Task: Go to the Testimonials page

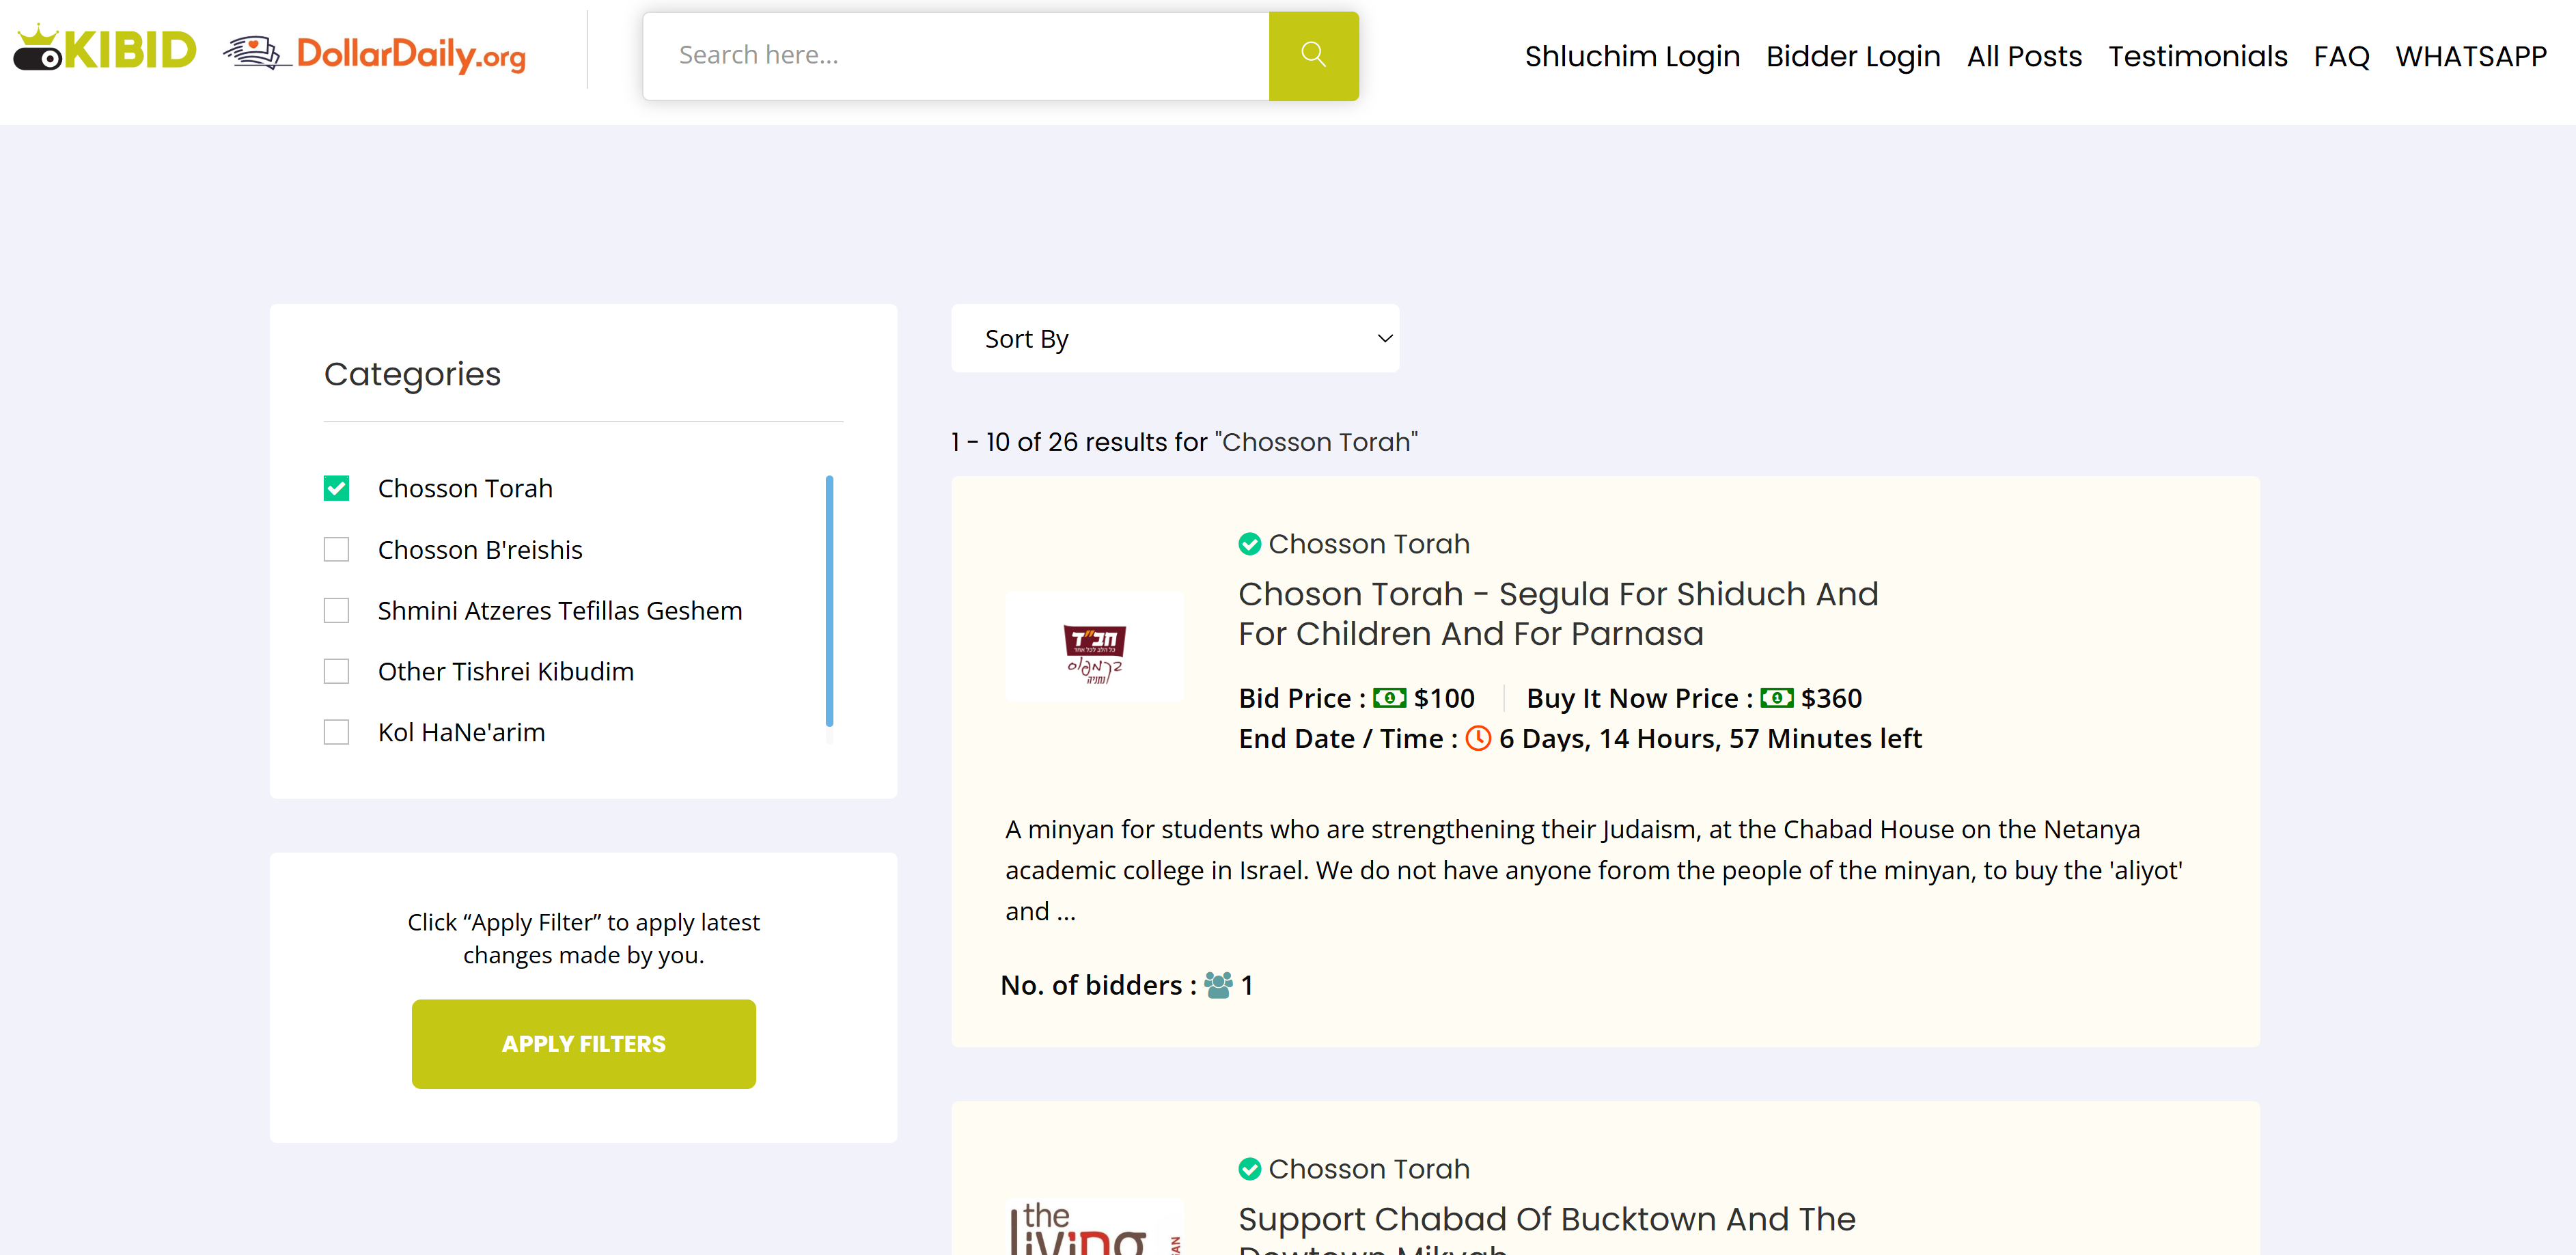Action: (2197, 57)
